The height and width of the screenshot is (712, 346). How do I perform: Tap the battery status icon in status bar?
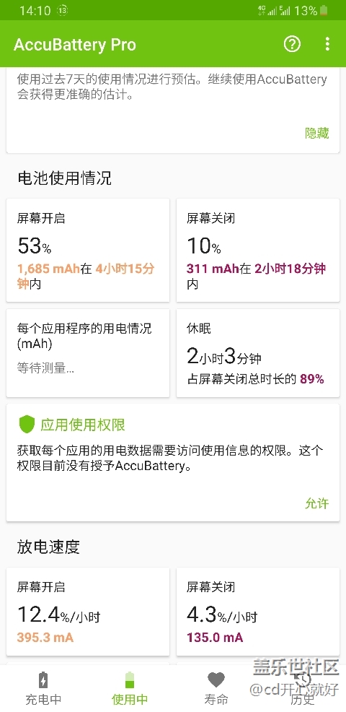tap(324, 10)
